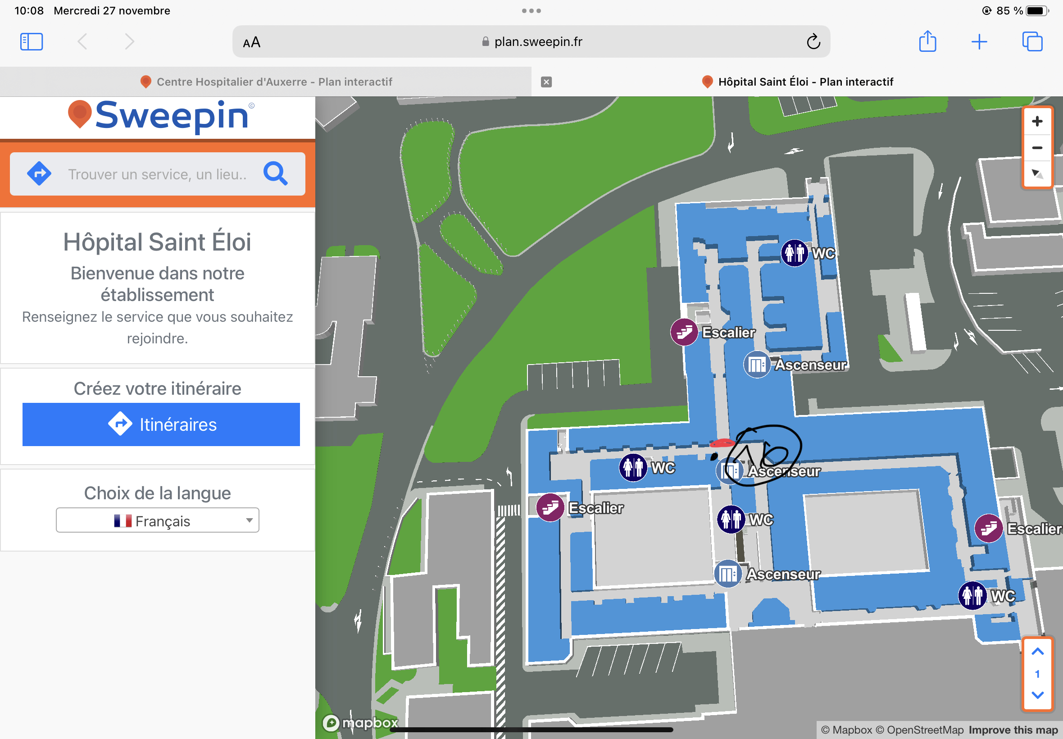Click the blue directions diamond in search bar
The height and width of the screenshot is (739, 1063).
(x=39, y=174)
